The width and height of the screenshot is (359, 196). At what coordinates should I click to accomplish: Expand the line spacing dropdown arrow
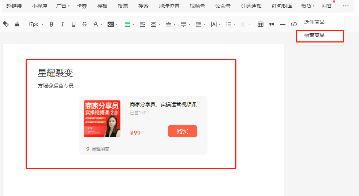pyautogui.click(x=205, y=24)
